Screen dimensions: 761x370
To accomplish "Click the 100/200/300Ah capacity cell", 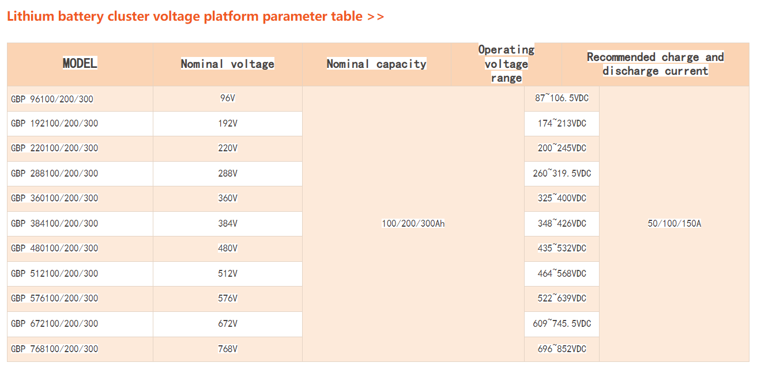I will click(x=413, y=223).
